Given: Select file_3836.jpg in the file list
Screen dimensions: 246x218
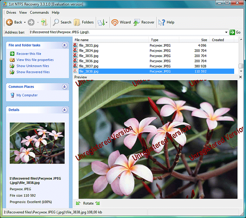Looking at the screenshot, I should [x=89, y=61].
